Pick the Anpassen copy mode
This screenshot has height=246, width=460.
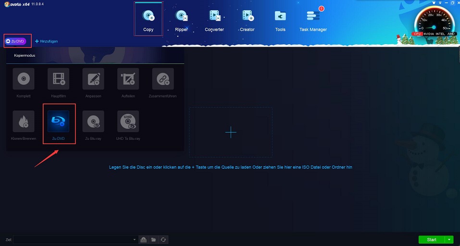pyautogui.click(x=93, y=79)
